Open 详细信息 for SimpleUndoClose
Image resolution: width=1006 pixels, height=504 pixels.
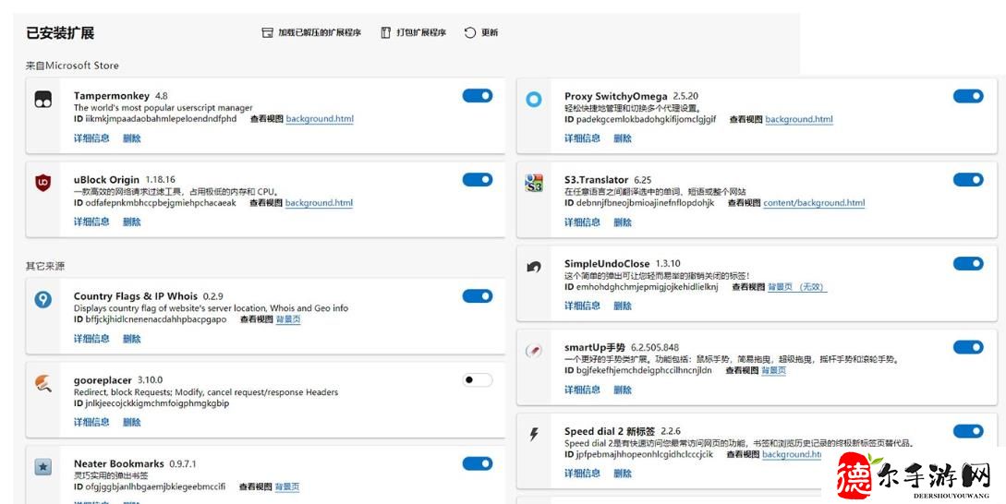pyautogui.click(x=583, y=306)
